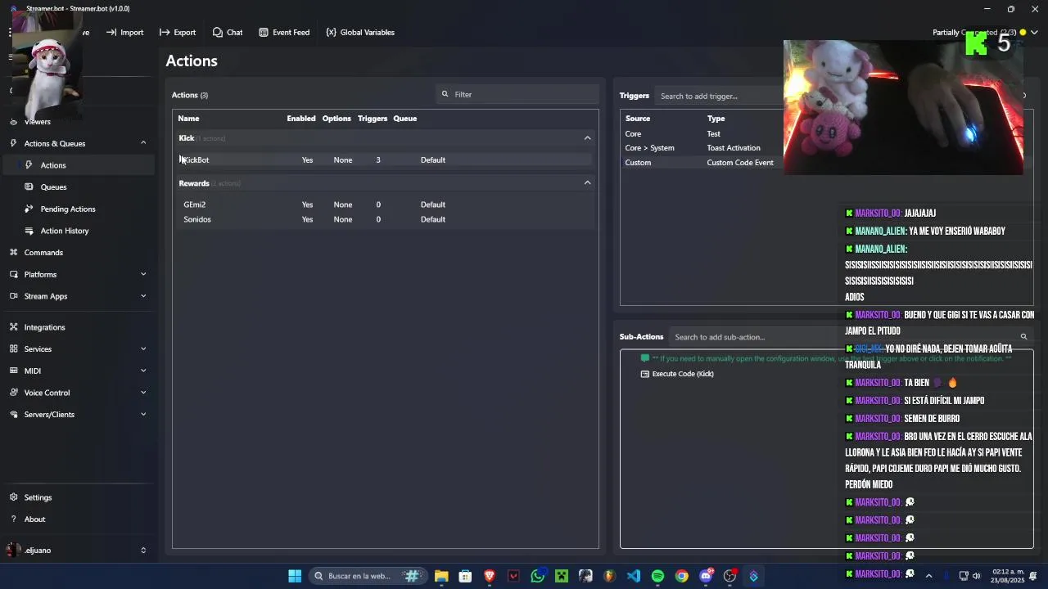Click the Filter actions field

[517, 94]
